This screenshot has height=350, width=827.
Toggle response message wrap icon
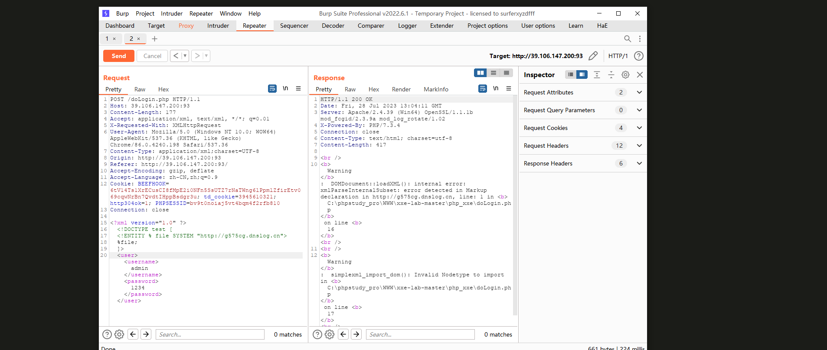click(483, 88)
